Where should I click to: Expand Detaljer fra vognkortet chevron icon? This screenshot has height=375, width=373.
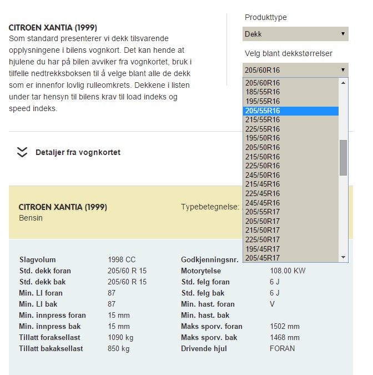[22, 152]
